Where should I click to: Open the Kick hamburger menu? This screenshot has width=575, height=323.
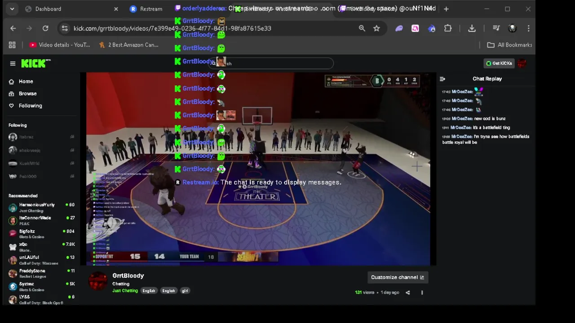click(13, 63)
